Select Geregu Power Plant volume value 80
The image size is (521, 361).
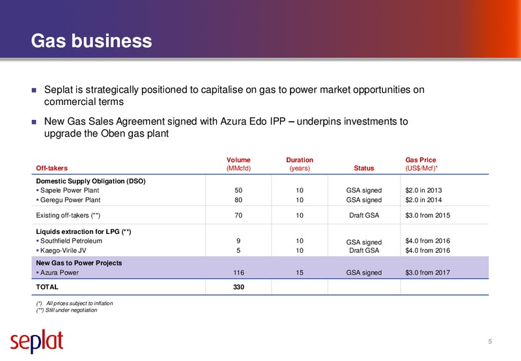coord(238,200)
